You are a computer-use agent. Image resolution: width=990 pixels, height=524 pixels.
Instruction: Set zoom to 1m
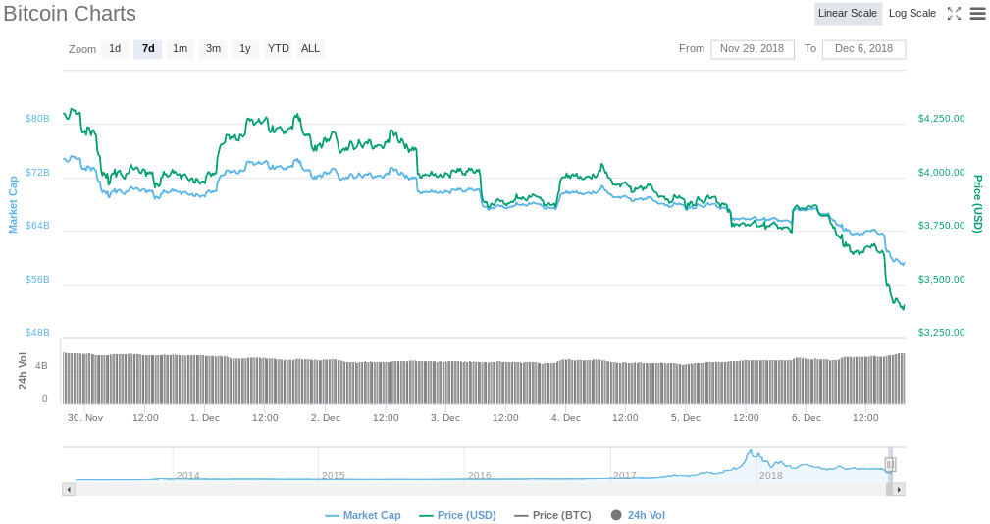coord(180,49)
